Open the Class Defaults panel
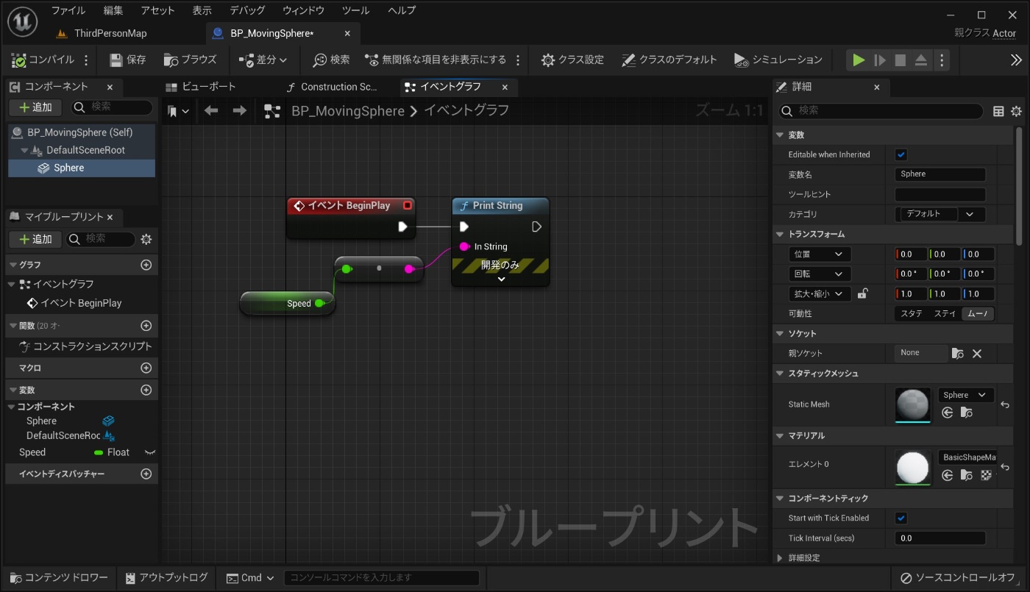The height and width of the screenshot is (592, 1030). pyautogui.click(x=668, y=60)
